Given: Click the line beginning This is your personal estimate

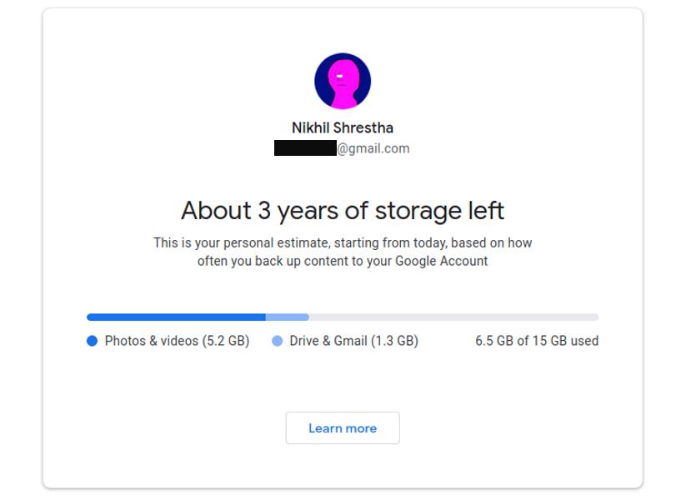Looking at the screenshot, I should [x=343, y=243].
